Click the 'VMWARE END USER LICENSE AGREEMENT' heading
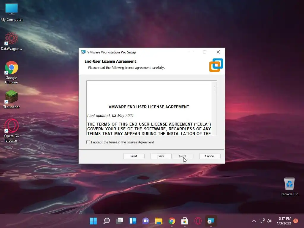Image resolution: width=304 pixels, height=228 pixels. pos(149,107)
